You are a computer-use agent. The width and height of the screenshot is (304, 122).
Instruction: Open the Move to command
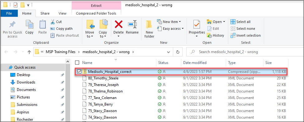[x=90, y=29]
